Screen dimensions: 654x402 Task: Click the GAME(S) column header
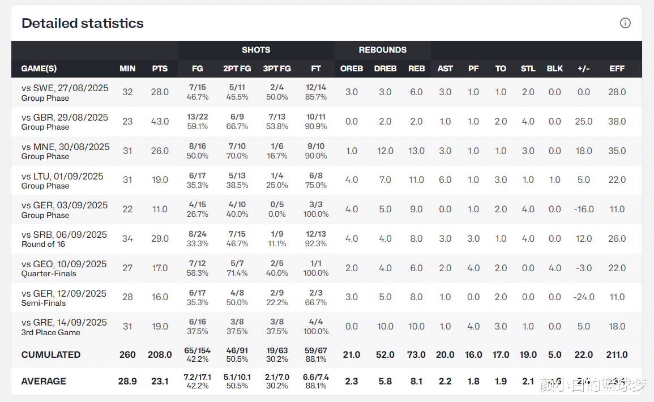pyautogui.click(x=39, y=69)
